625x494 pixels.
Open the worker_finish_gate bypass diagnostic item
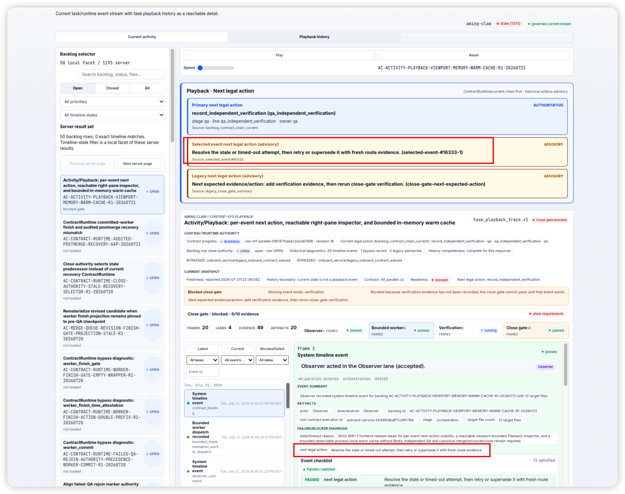(112, 373)
